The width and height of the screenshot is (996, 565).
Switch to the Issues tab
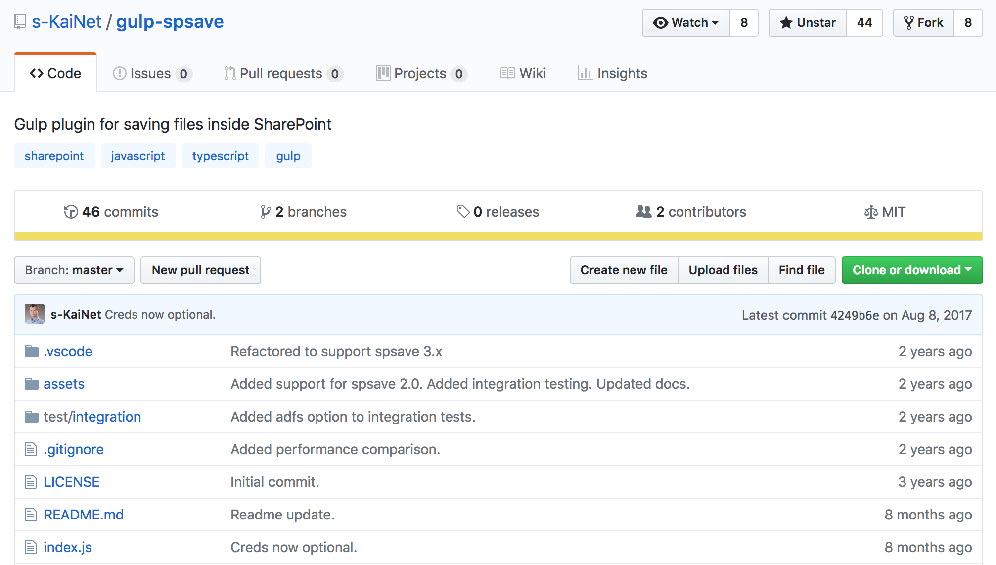coord(152,74)
